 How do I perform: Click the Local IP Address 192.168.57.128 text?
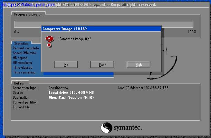143,88
